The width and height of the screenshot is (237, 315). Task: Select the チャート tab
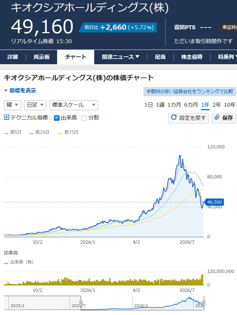pyautogui.click(x=76, y=57)
